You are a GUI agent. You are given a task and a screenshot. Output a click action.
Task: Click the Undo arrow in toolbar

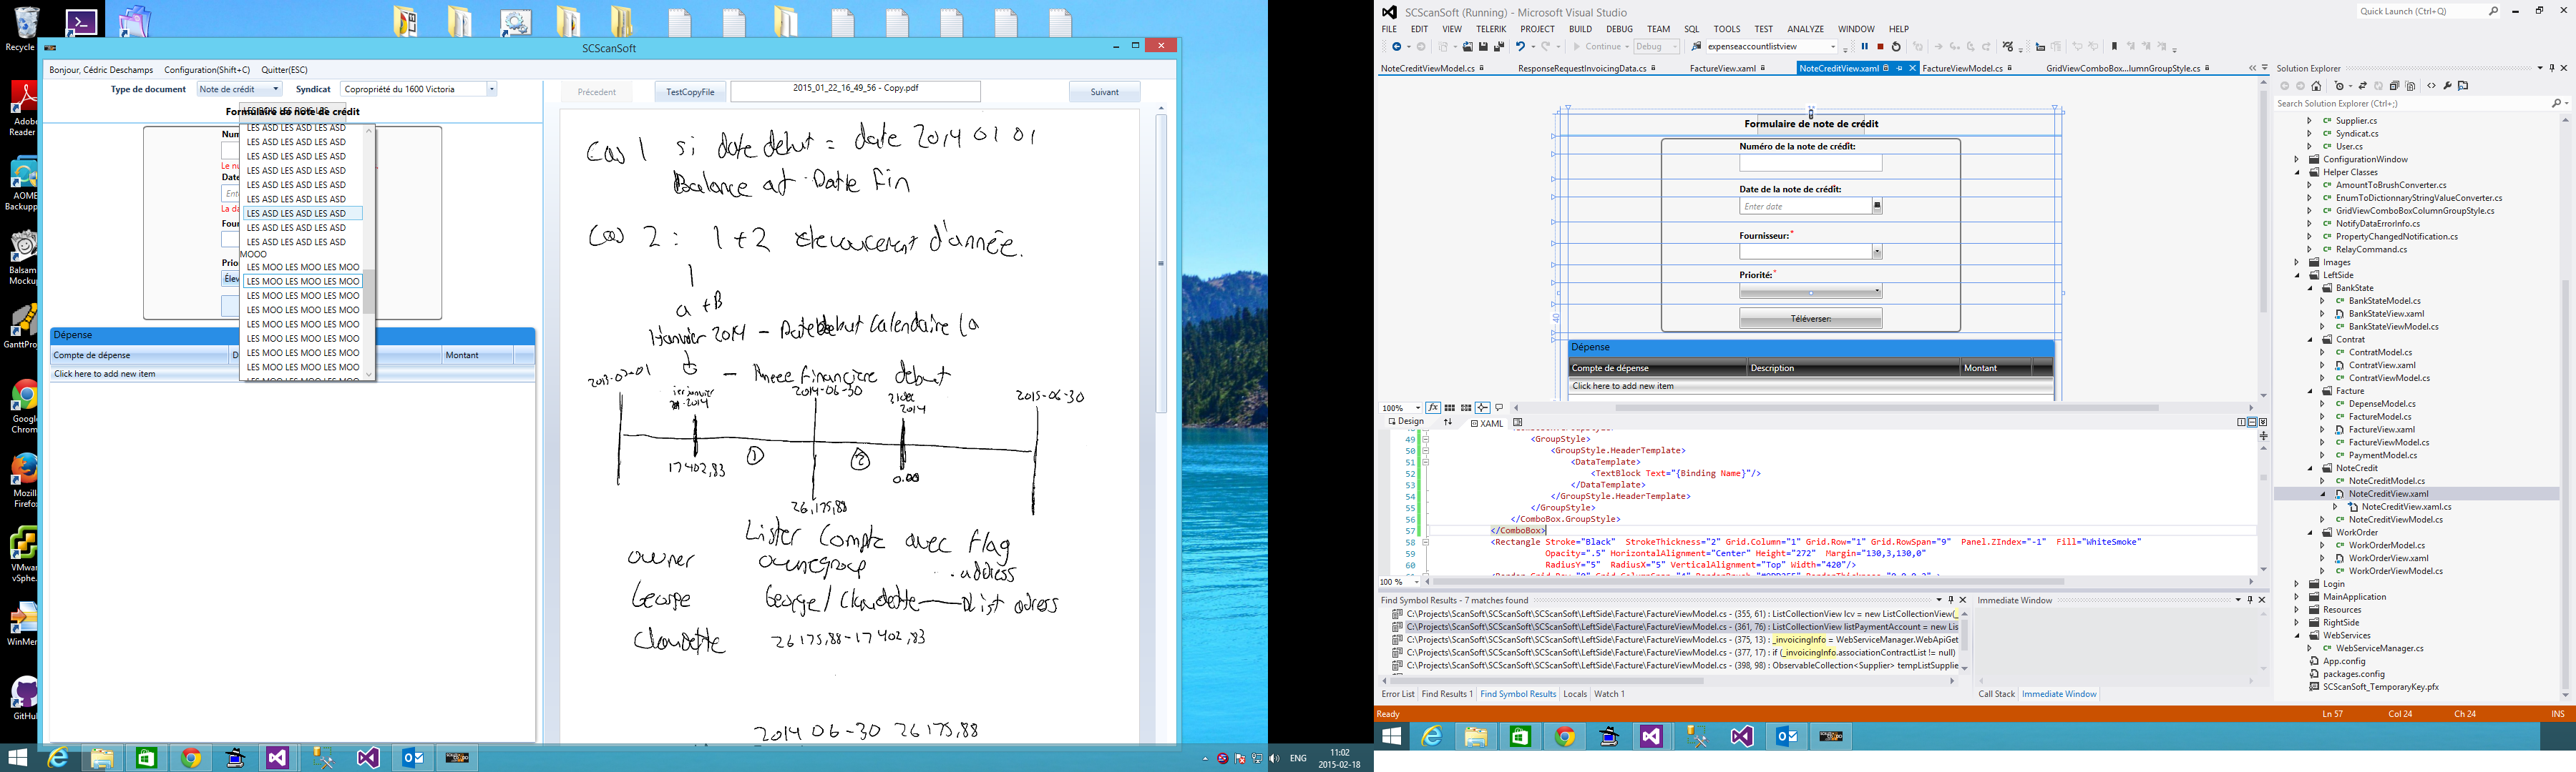(1520, 47)
